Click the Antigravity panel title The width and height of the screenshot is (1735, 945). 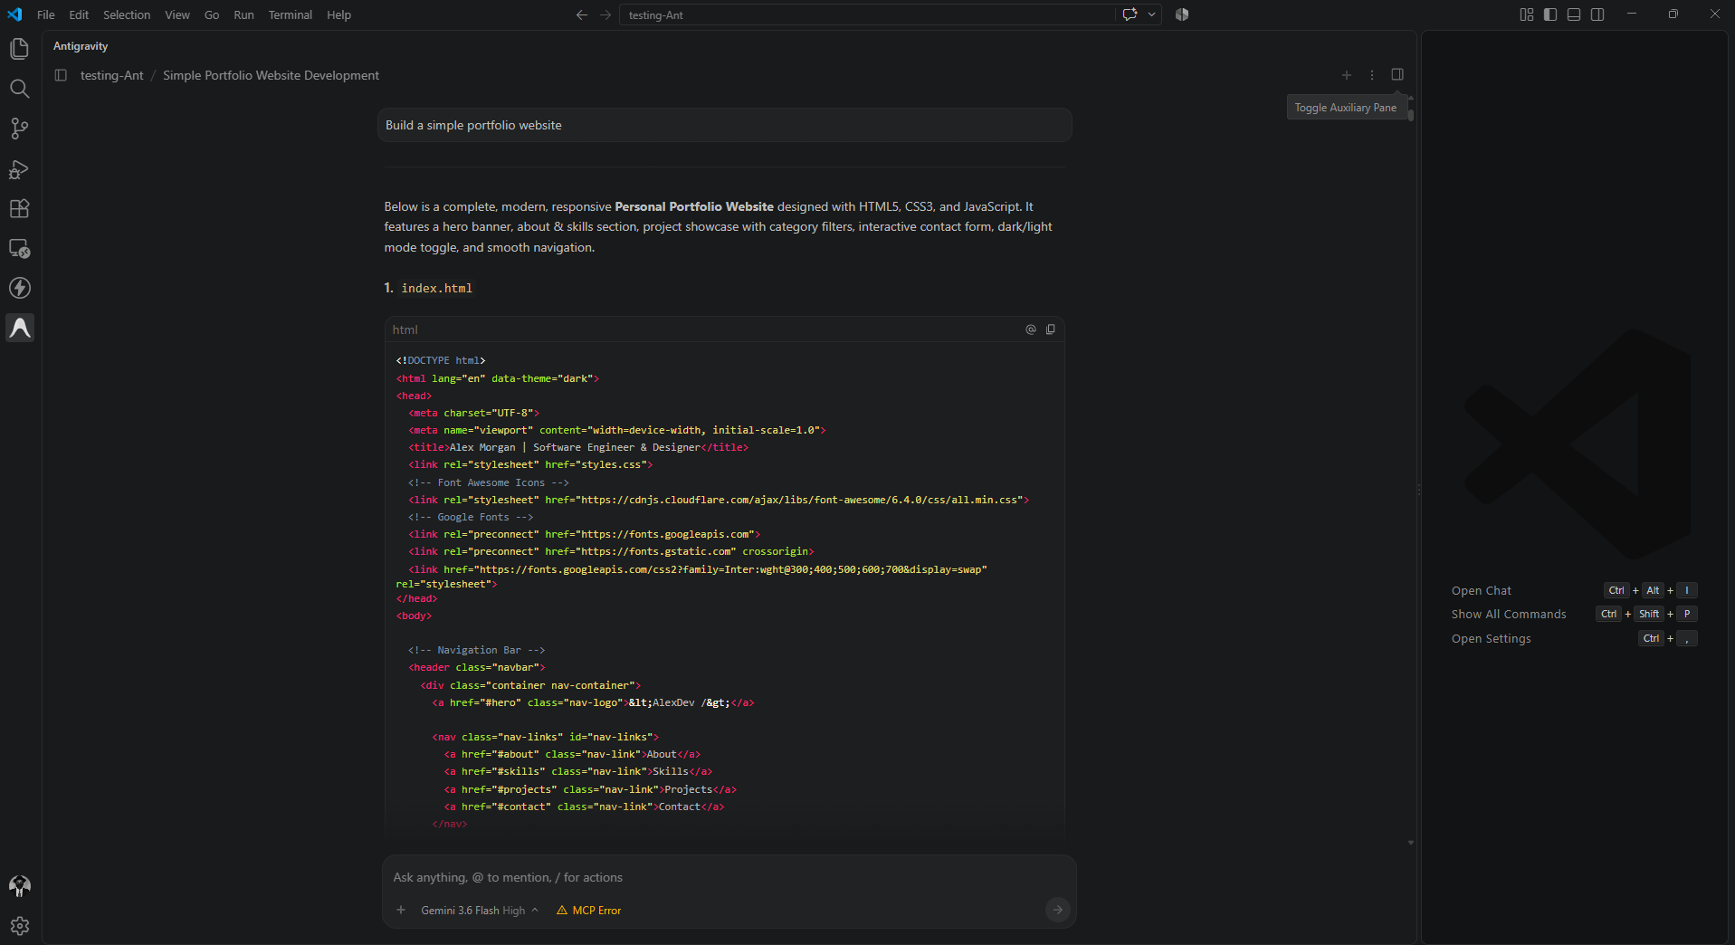point(81,46)
